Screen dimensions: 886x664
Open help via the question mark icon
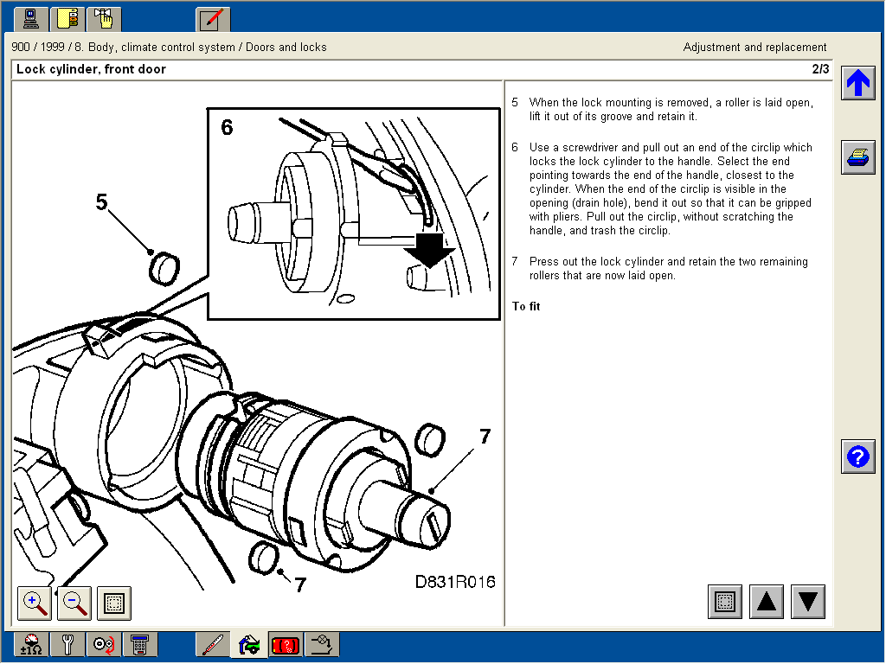[857, 456]
